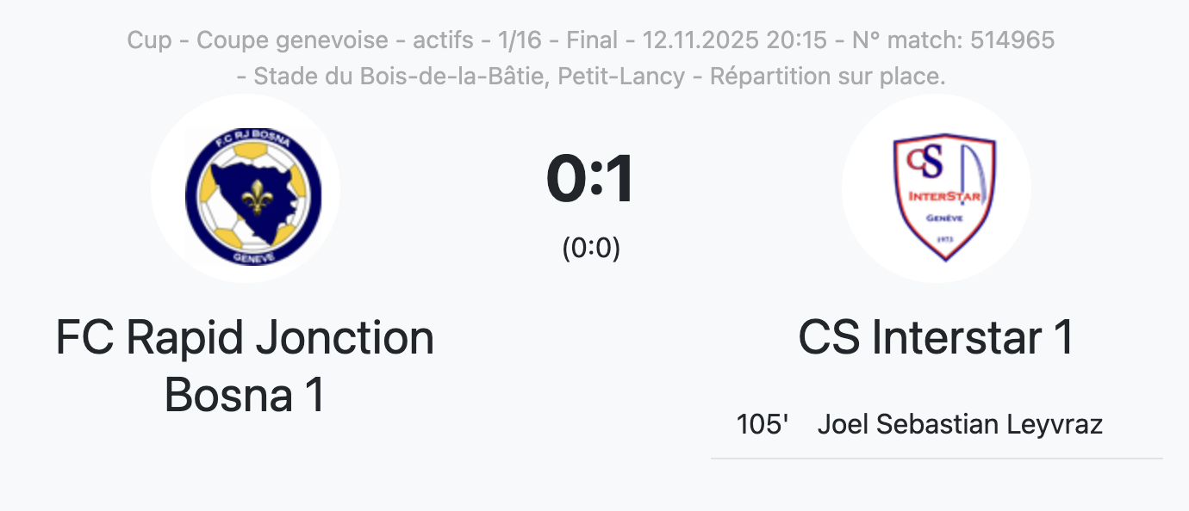1189x511 pixels.
Task: Open the CS Interstar 1 team name
Action: (x=937, y=337)
